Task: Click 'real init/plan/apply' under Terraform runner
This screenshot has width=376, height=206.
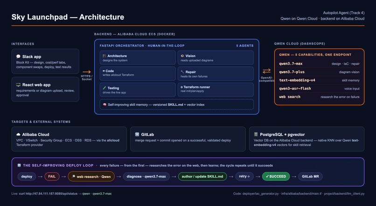Action: click(x=192, y=91)
